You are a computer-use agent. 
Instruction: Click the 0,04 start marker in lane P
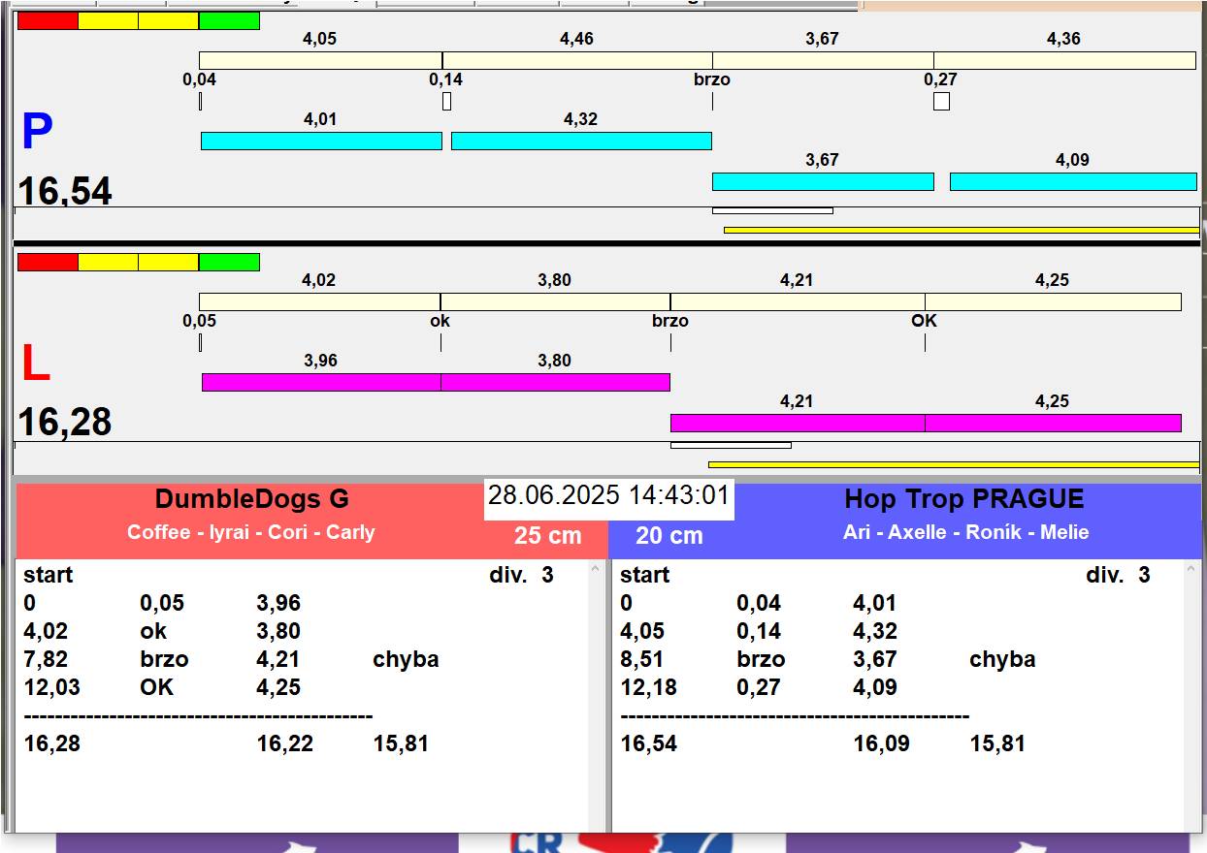tap(200, 101)
